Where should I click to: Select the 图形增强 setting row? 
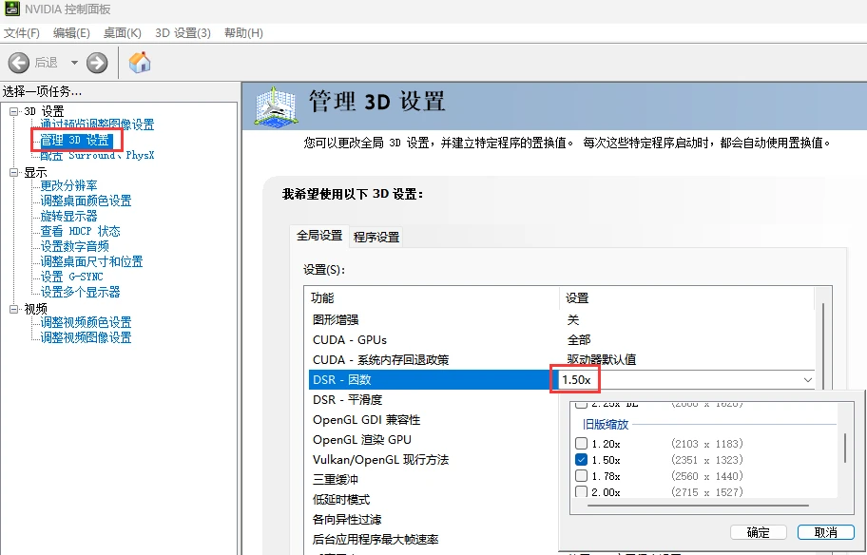(x=561, y=319)
